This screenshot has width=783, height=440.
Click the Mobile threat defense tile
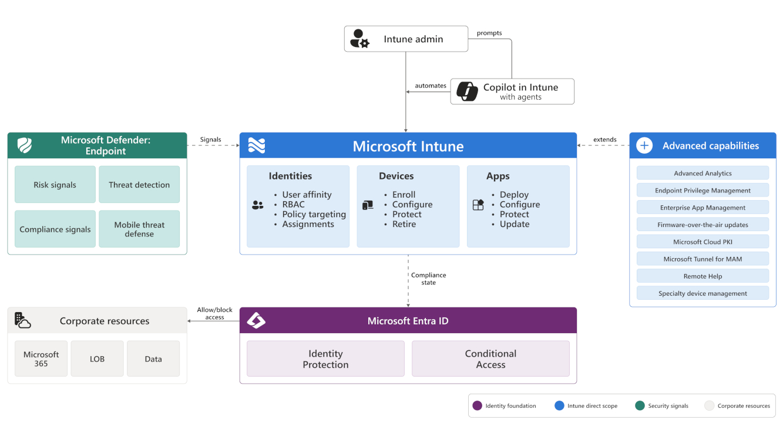click(x=139, y=229)
